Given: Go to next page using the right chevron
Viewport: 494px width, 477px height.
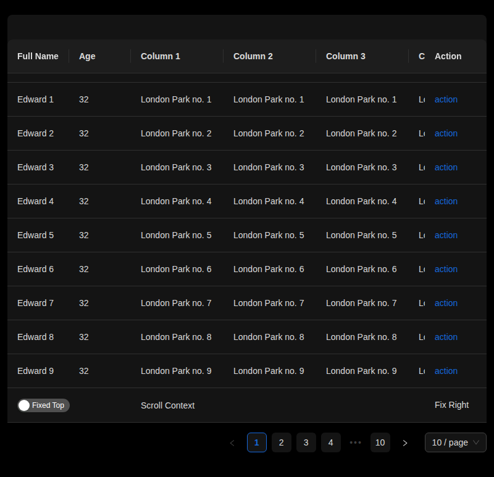Looking at the screenshot, I should point(405,442).
